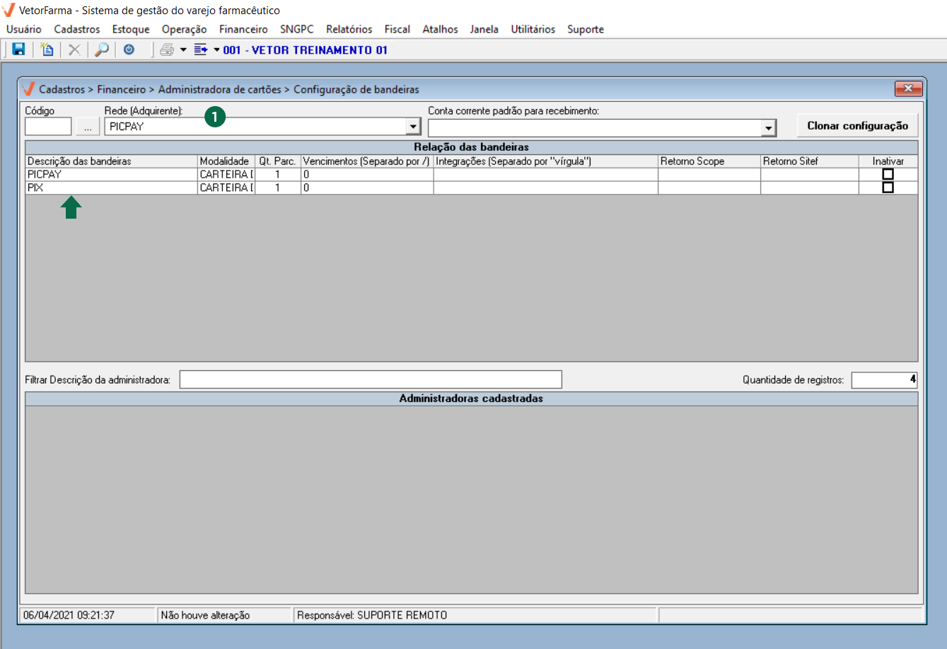
Task: Click the Retorno Sitef column header
Action: coord(811,161)
